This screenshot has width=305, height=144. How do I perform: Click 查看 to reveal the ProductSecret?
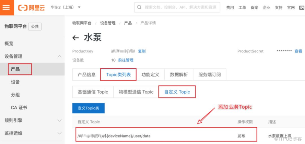tap(298, 51)
